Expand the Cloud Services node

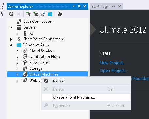[17, 51]
